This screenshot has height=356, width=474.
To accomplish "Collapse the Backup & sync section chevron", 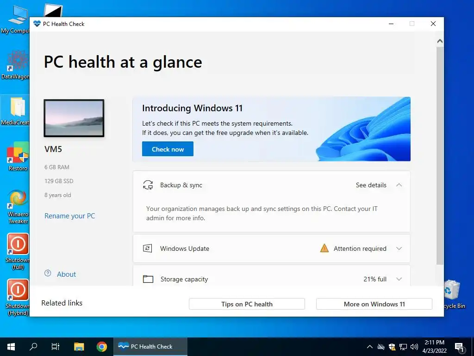I will click(x=399, y=185).
